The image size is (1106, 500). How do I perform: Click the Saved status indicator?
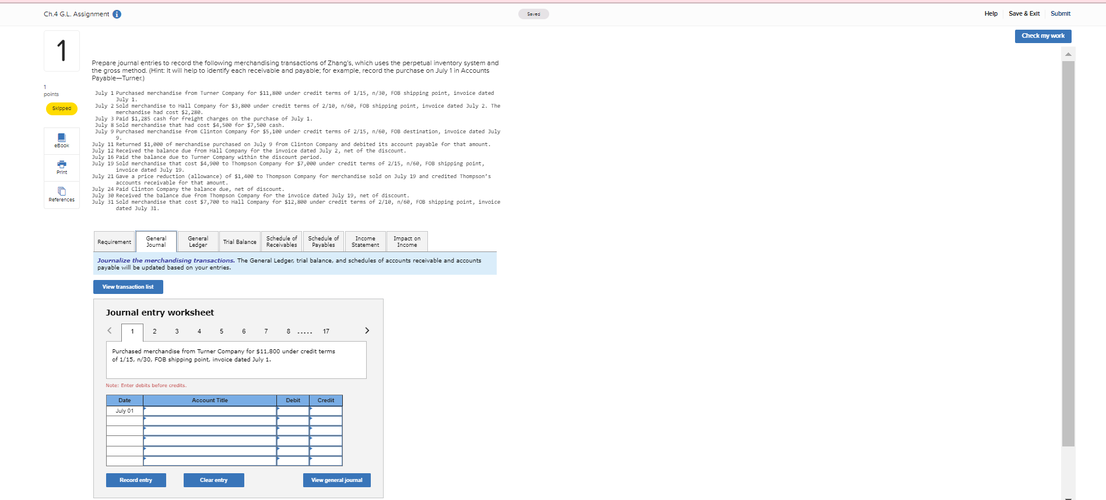533,14
